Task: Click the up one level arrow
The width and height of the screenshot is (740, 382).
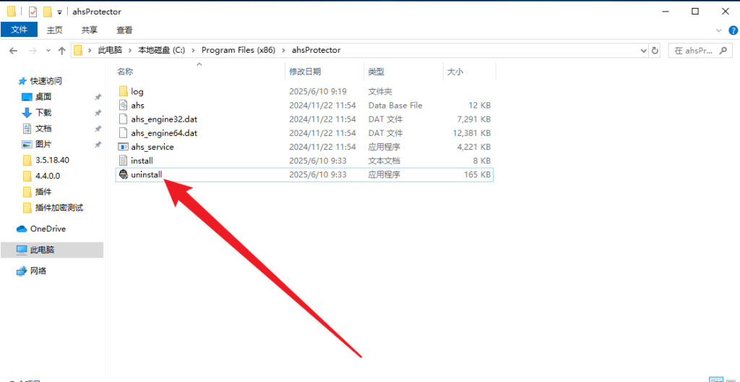Action: tap(62, 51)
